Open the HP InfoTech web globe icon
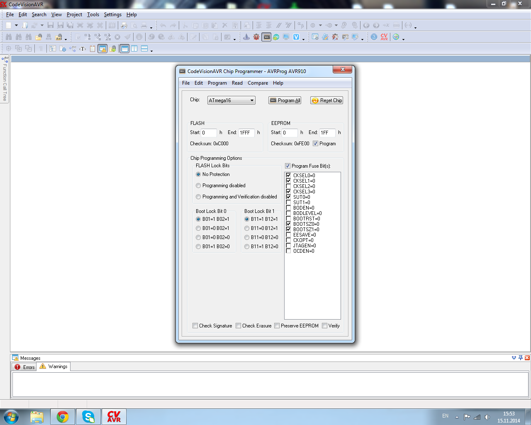Viewport: 531px width, 425px height. coord(396,37)
